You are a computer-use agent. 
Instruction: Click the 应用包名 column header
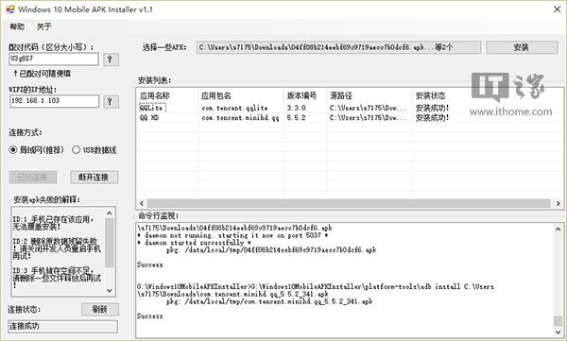pos(215,95)
